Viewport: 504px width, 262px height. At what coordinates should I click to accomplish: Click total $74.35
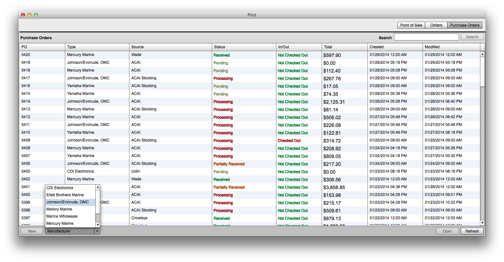tap(330, 94)
